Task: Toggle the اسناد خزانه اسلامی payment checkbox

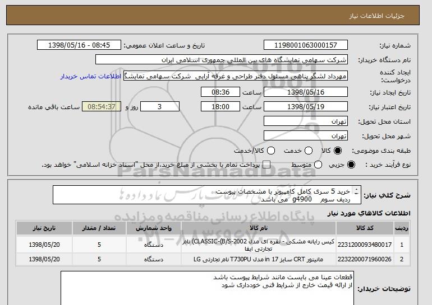Action: (266, 165)
